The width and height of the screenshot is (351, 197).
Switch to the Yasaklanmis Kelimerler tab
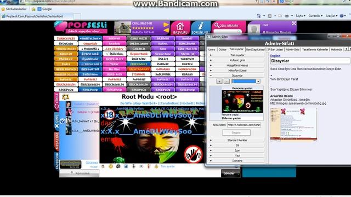tap(315, 49)
